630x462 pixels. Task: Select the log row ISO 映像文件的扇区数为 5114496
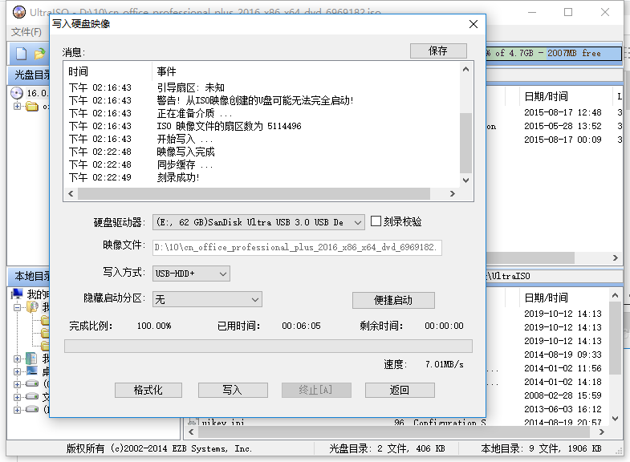261,126
